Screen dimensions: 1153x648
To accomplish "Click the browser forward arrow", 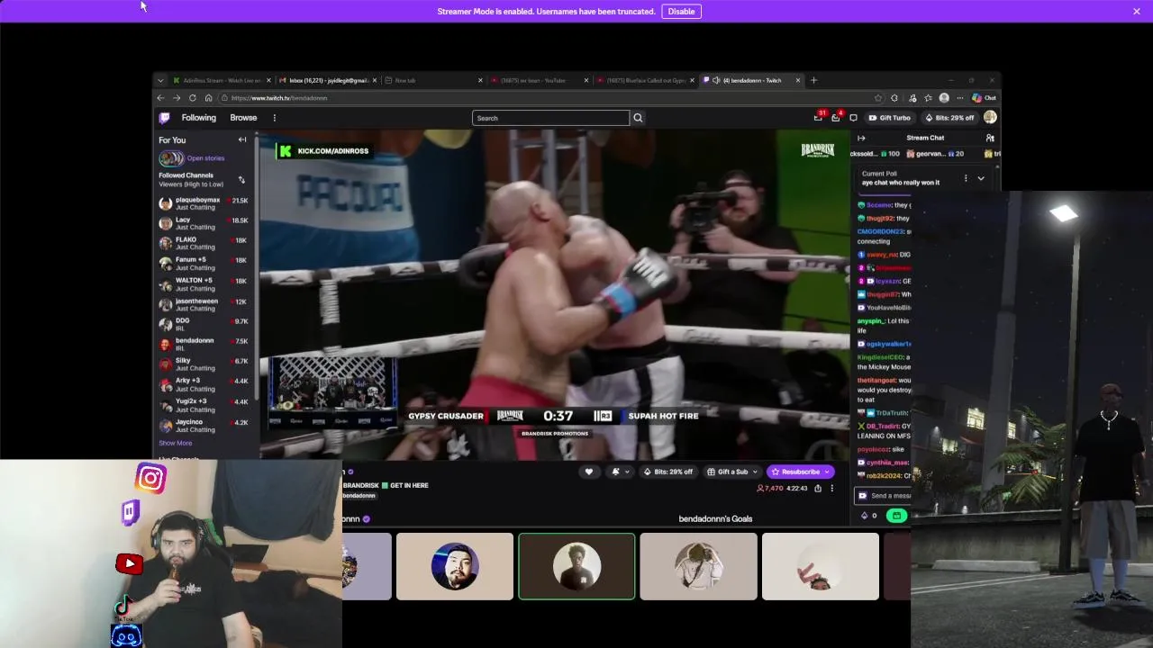I will tap(176, 98).
